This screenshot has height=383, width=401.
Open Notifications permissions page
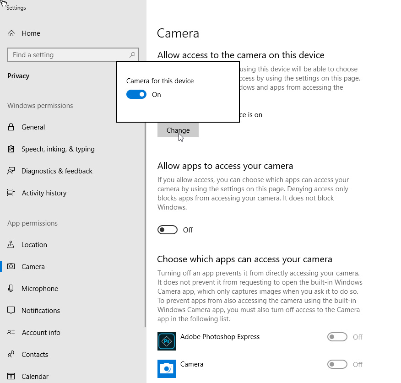coord(40,311)
